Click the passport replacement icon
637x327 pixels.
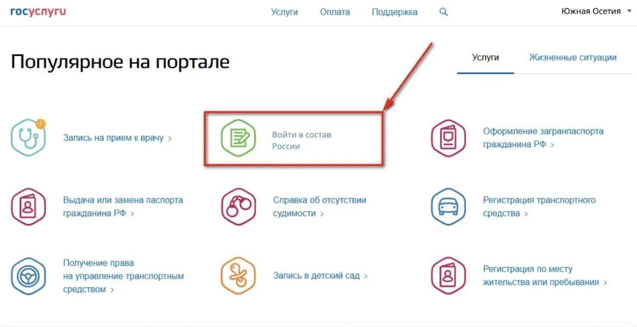[28, 207]
